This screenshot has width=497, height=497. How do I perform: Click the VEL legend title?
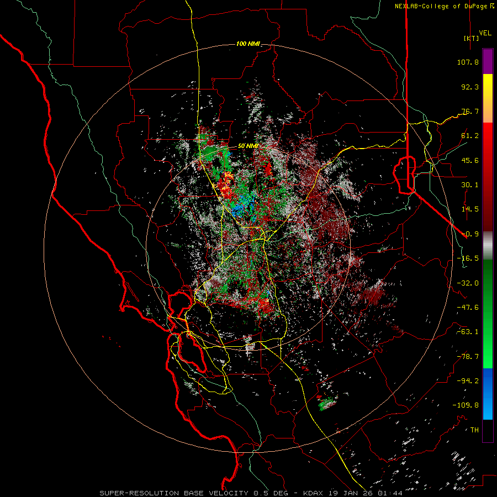485,33
